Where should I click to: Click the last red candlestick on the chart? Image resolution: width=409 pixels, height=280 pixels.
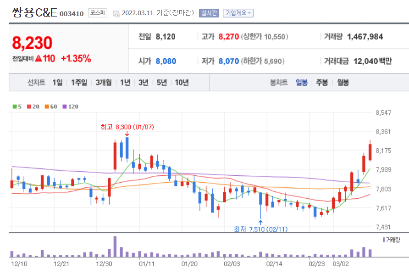[x=370, y=152]
